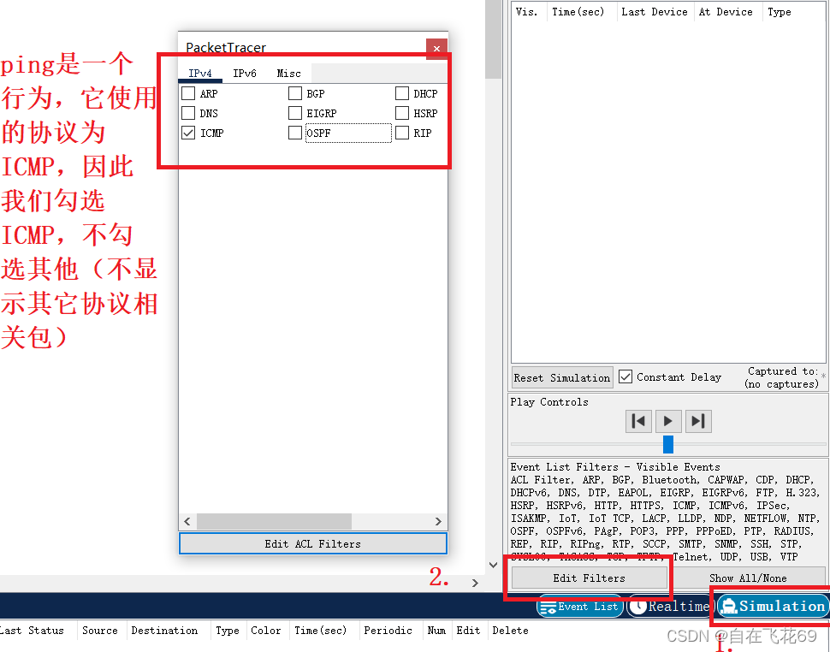Go back to the first simulation event

pos(638,421)
